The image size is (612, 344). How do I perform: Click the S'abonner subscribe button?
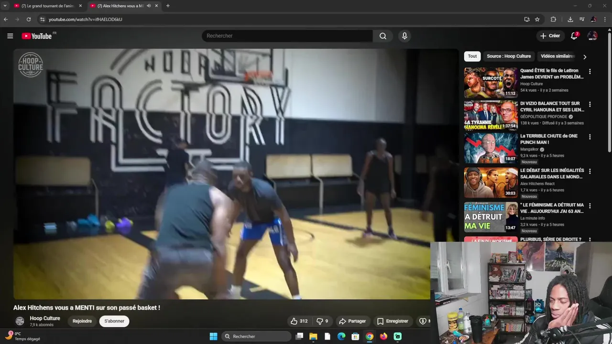point(114,321)
